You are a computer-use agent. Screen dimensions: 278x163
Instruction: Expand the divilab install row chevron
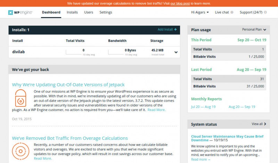tap(176, 52)
